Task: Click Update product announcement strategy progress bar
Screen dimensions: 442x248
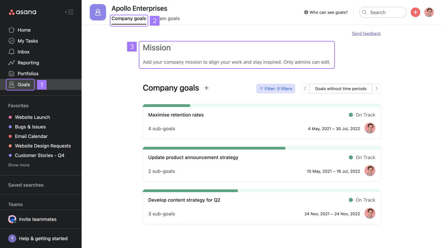Action: (x=262, y=148)
